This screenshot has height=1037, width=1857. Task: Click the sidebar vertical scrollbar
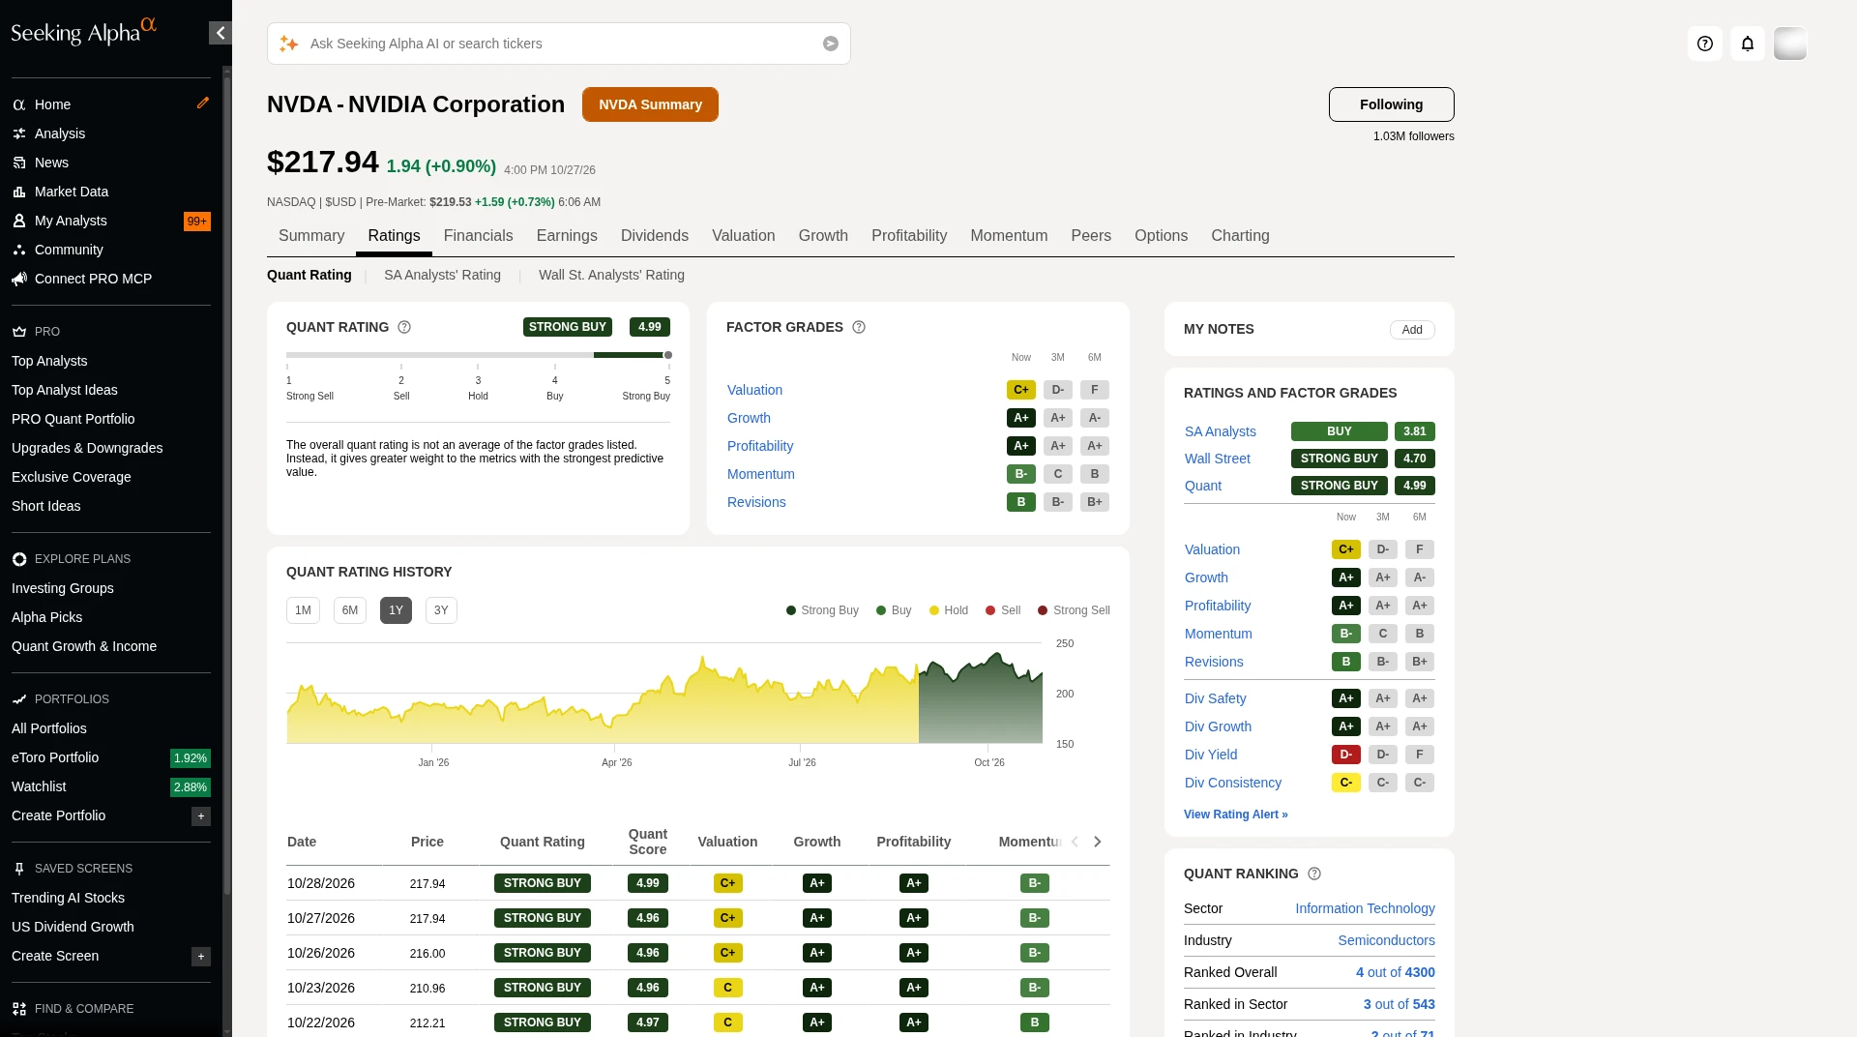click(x=227, y=484)
